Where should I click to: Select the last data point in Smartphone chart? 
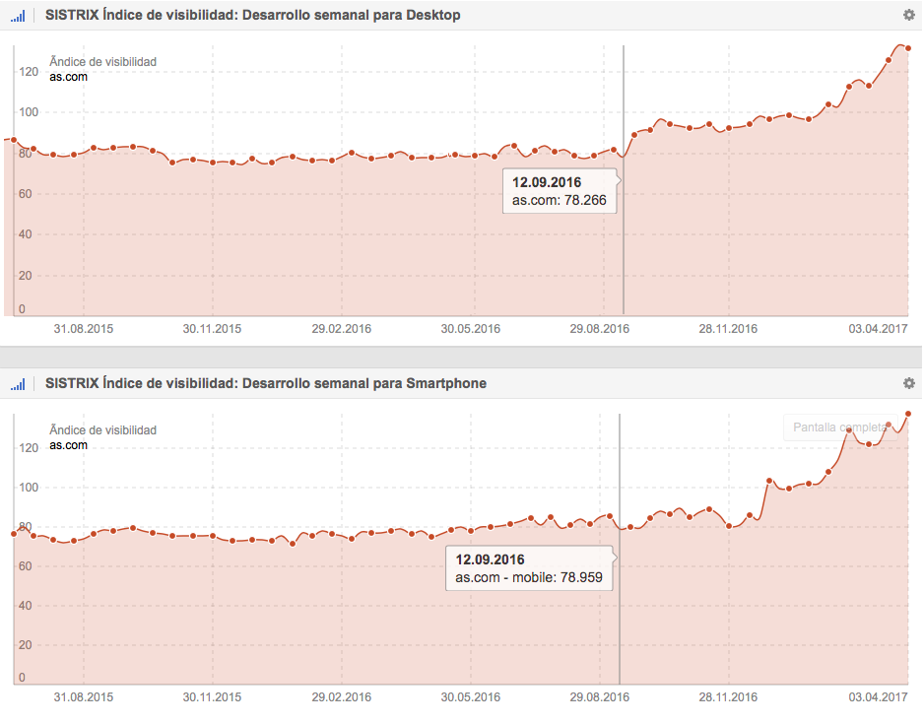tap(908, 414)
